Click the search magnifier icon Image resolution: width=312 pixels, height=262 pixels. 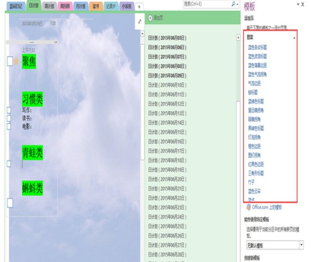tap(233, 4)
